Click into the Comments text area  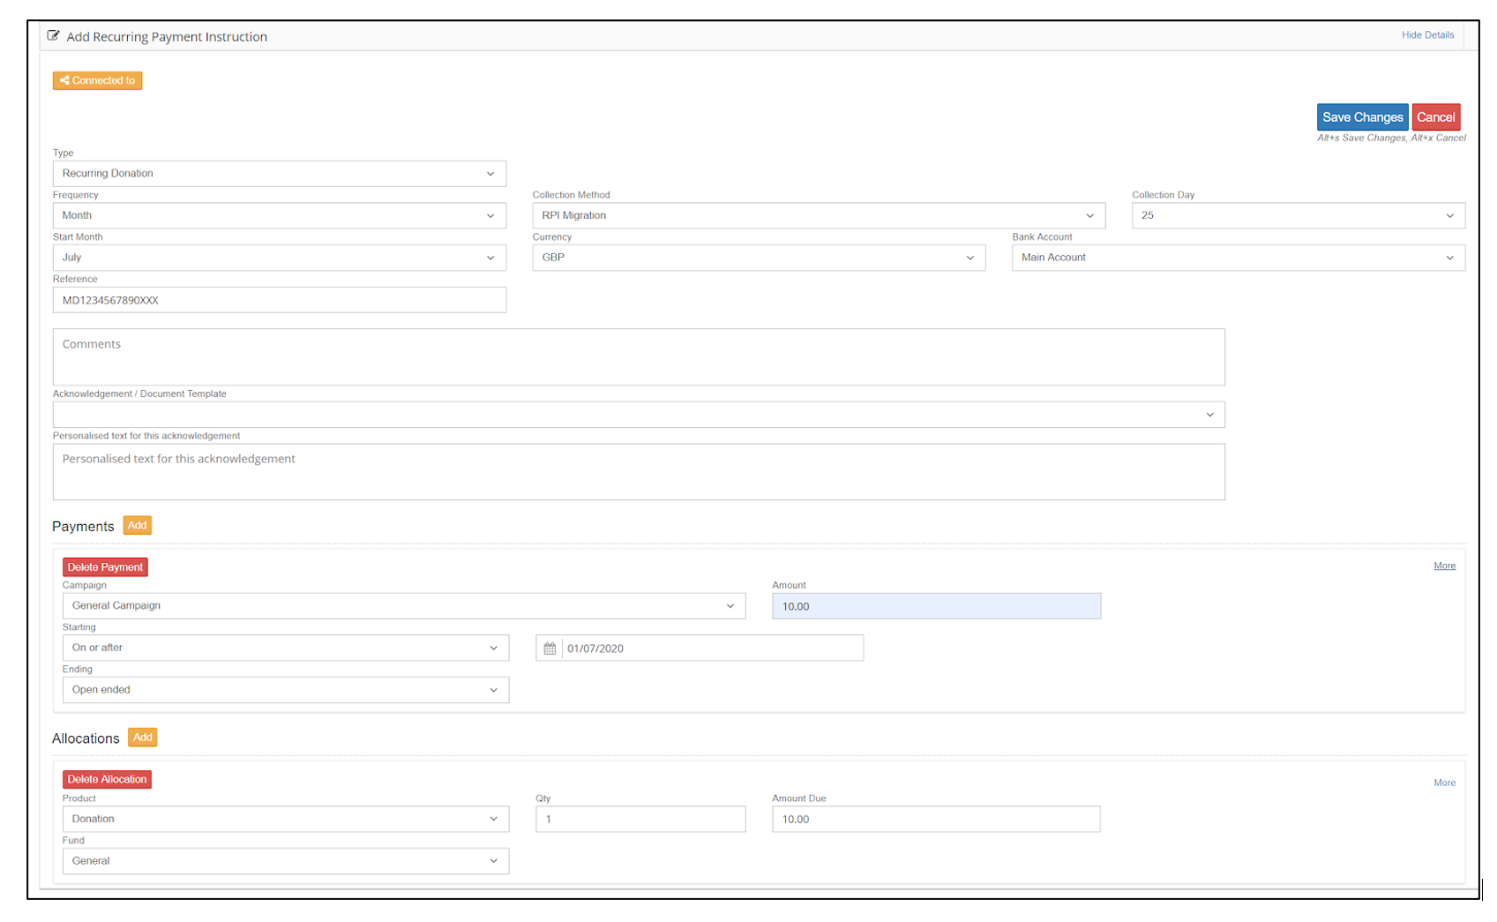click(x=639, y=357)
